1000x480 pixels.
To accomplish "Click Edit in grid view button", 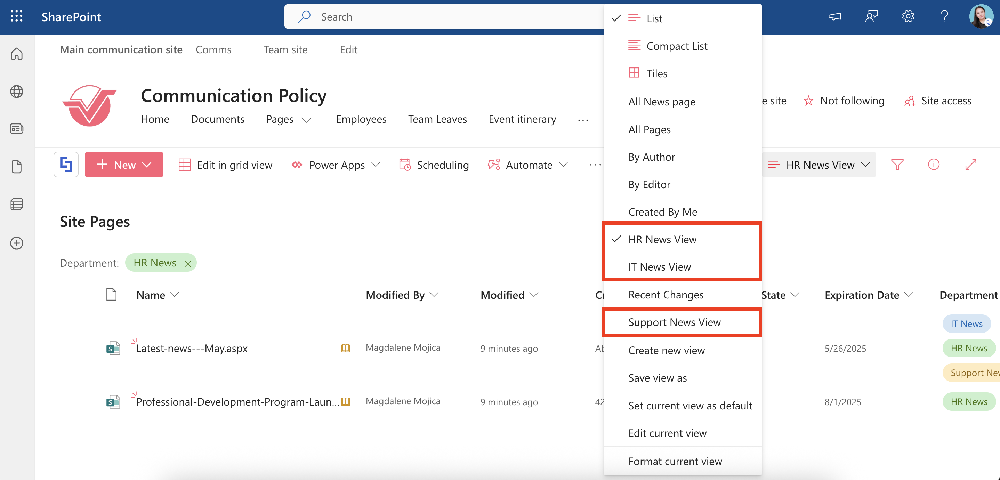I will [x=226, y=165].
